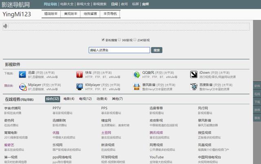Click the 影迷导航网 site logo

coord(15,4)
